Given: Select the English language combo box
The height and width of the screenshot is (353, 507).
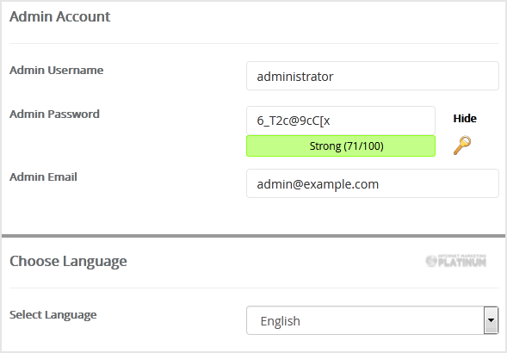Looking at the screenshot, I should [x=373, y=320].
